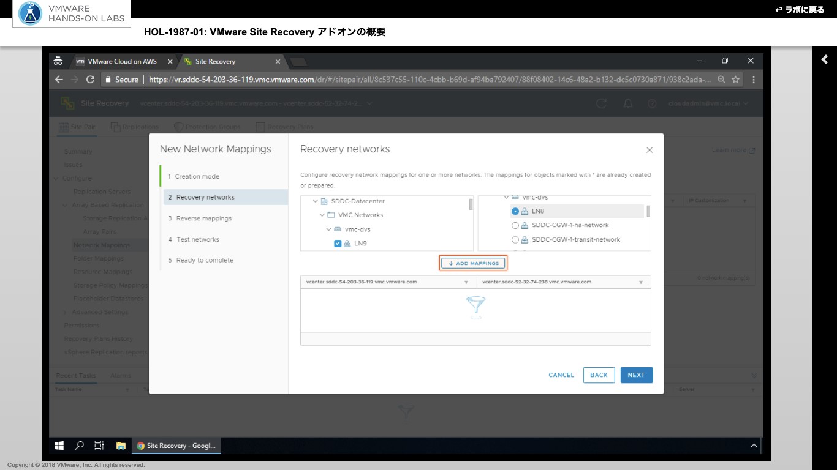This screenshot has width=837, height=470.
Task: Open the Site Recovery Chrome taskbar item
Action: (x=176, y=446)
